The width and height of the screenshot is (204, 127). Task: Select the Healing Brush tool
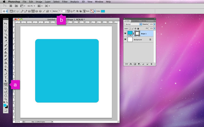coord(5,45)
